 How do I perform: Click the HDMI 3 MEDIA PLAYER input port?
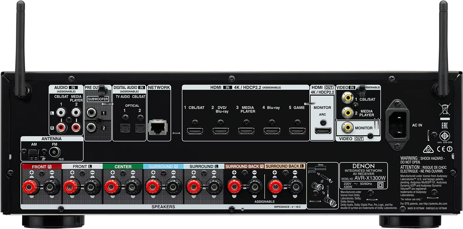click(247, 131)
